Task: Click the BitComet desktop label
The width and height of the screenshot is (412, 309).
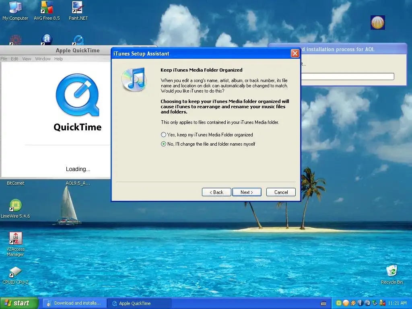Action: pyautogui.click(x=16, y=183)
